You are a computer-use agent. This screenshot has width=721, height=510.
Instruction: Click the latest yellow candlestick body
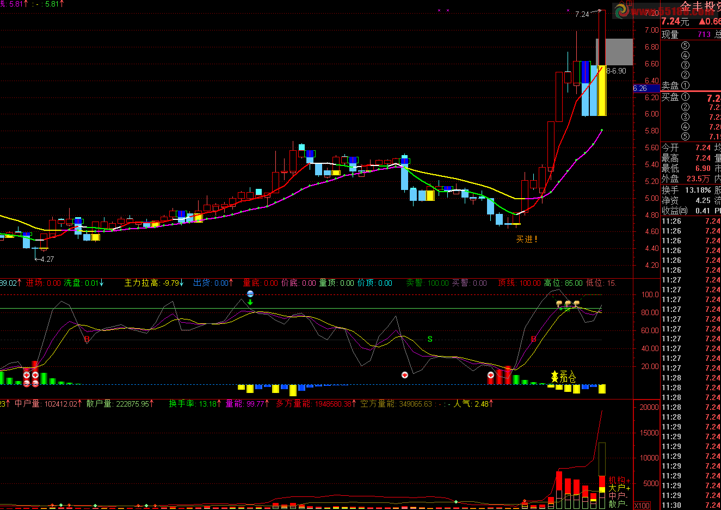[602, 90]
